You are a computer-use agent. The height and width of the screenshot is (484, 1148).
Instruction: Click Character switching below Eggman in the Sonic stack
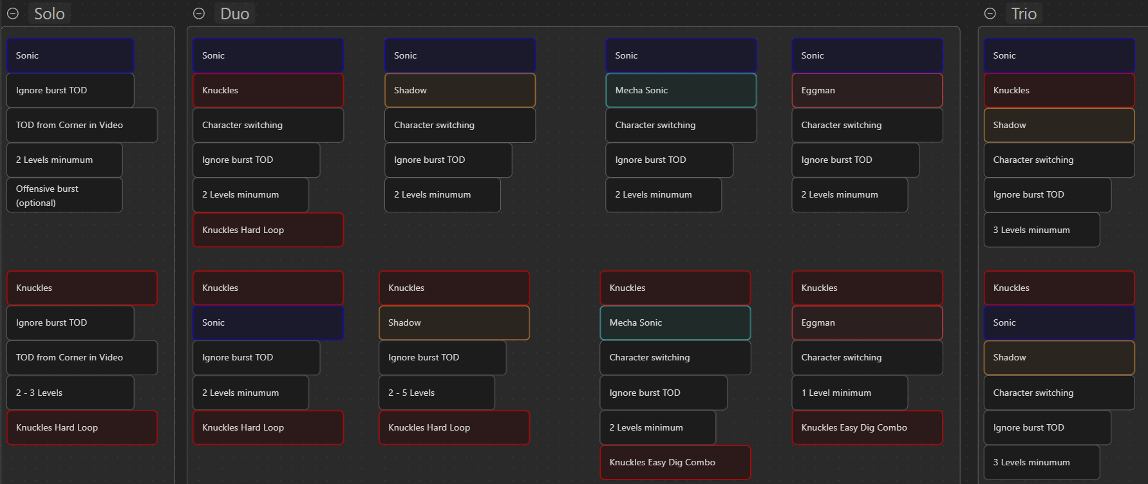pos(867,125)
